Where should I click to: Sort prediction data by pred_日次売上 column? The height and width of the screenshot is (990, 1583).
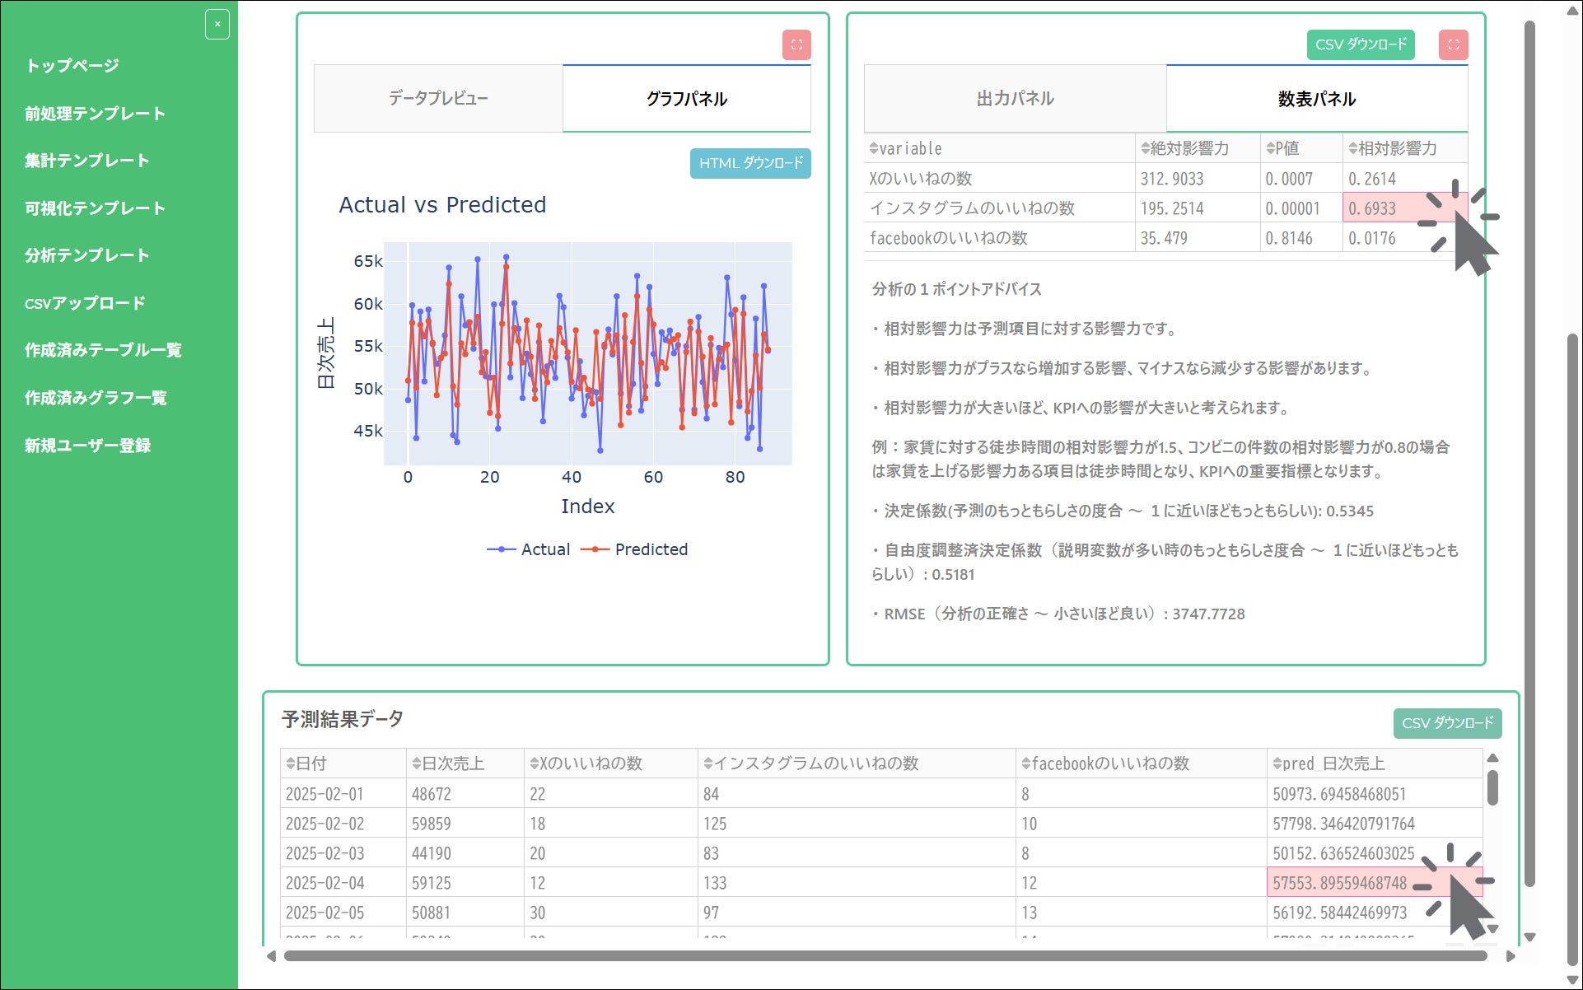1277,764
